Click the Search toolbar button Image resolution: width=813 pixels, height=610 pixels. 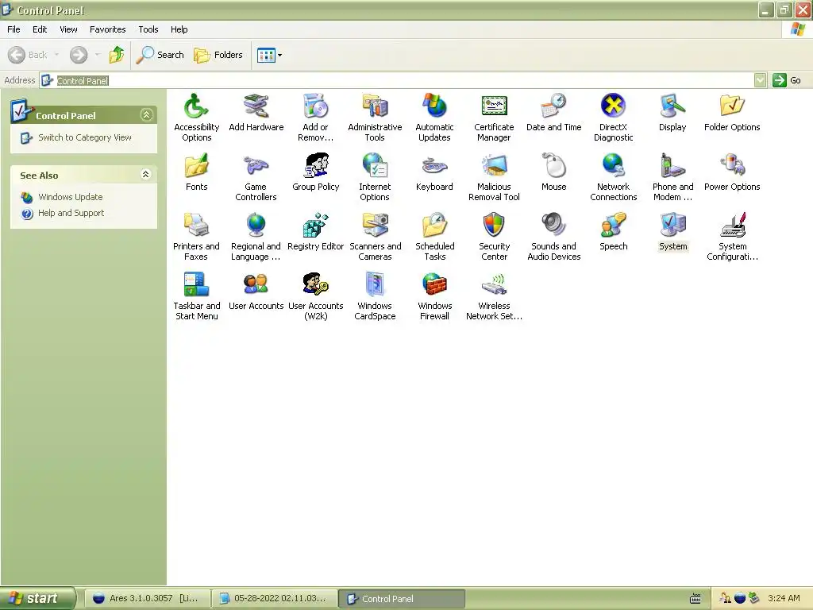160,55
